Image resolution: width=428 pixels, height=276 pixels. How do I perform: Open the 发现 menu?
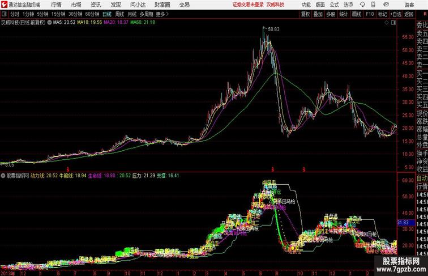[x=115, y=5]
